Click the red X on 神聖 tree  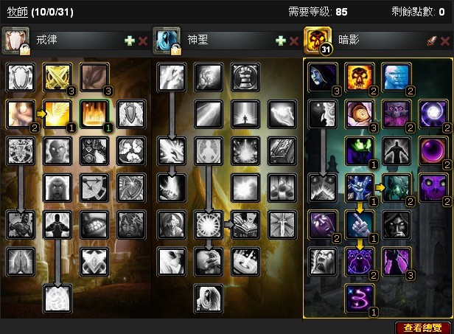(x=294, y=41)
